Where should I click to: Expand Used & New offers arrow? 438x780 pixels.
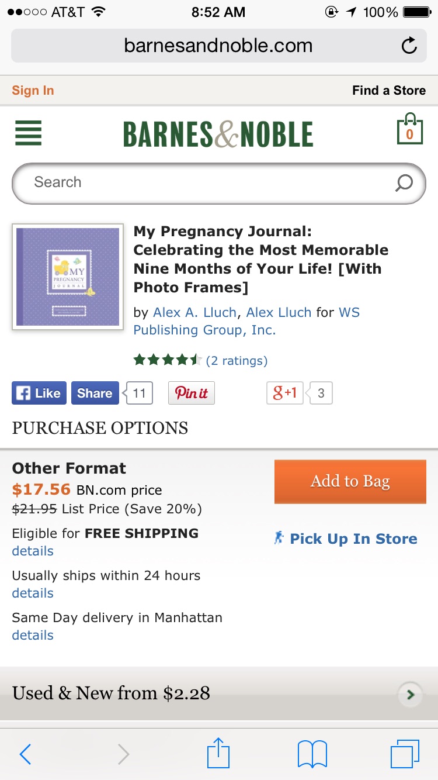click(x=411, y=695)
